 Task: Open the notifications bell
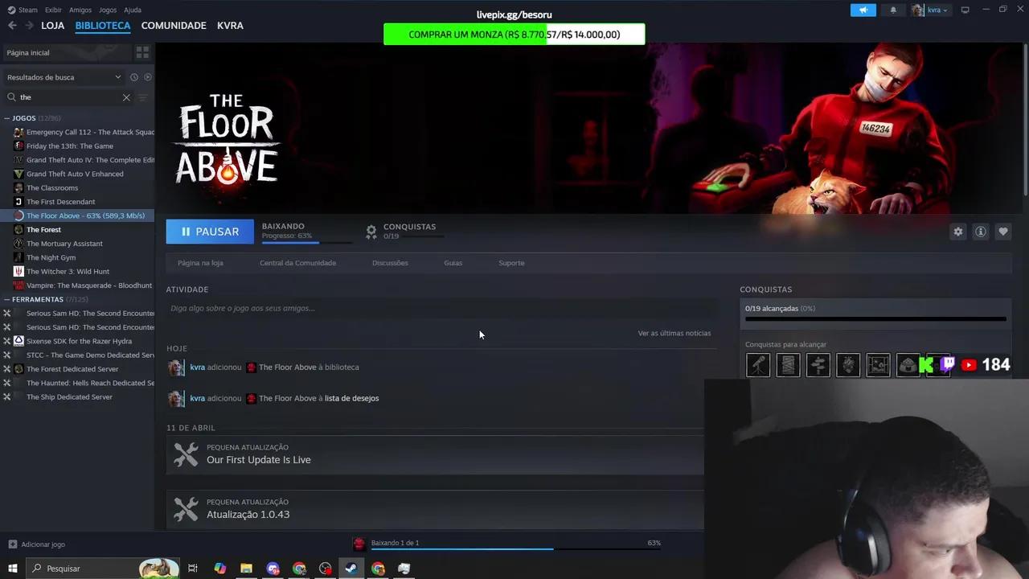[x=893, y=10]
